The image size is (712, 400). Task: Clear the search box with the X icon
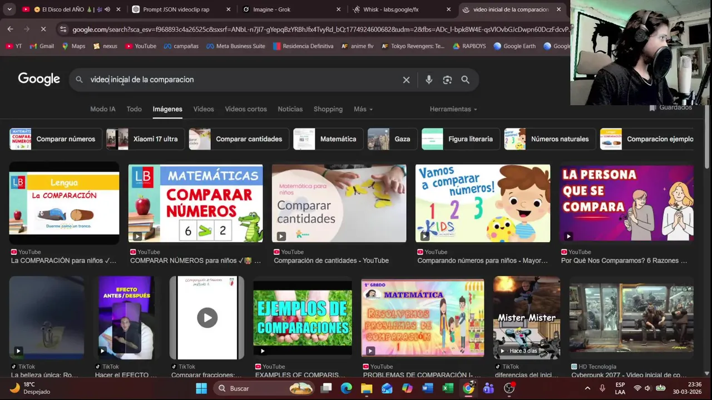(x=406, y=80)
